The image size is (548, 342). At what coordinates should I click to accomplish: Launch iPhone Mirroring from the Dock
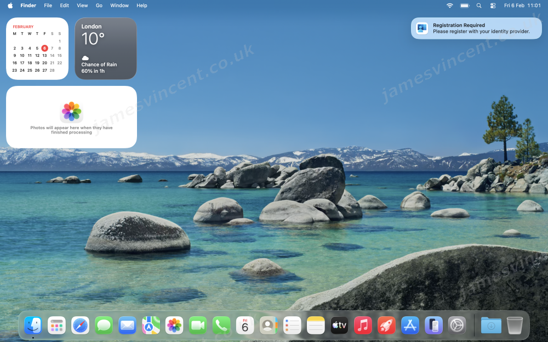tap(433, 326)
